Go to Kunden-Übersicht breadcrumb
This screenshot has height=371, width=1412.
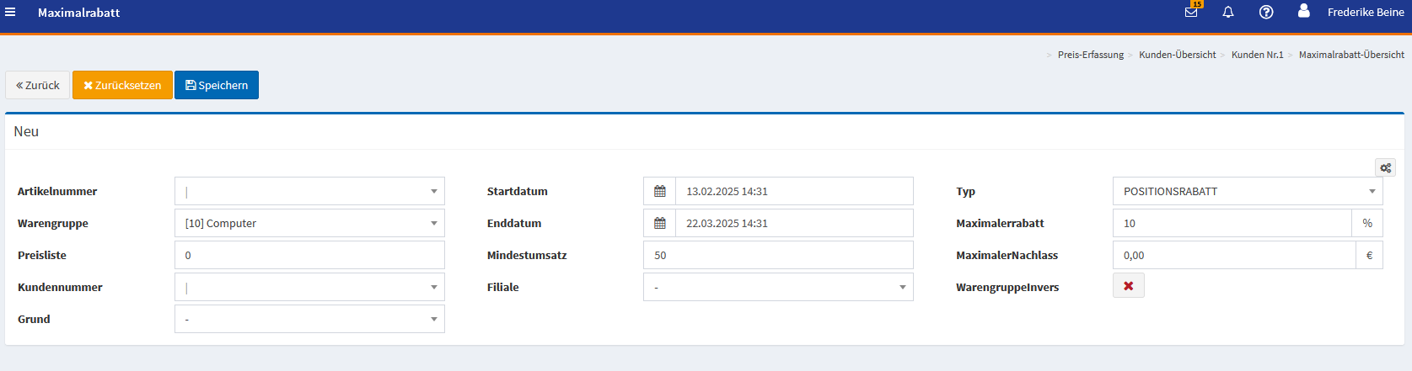(x=1177, y=55)
